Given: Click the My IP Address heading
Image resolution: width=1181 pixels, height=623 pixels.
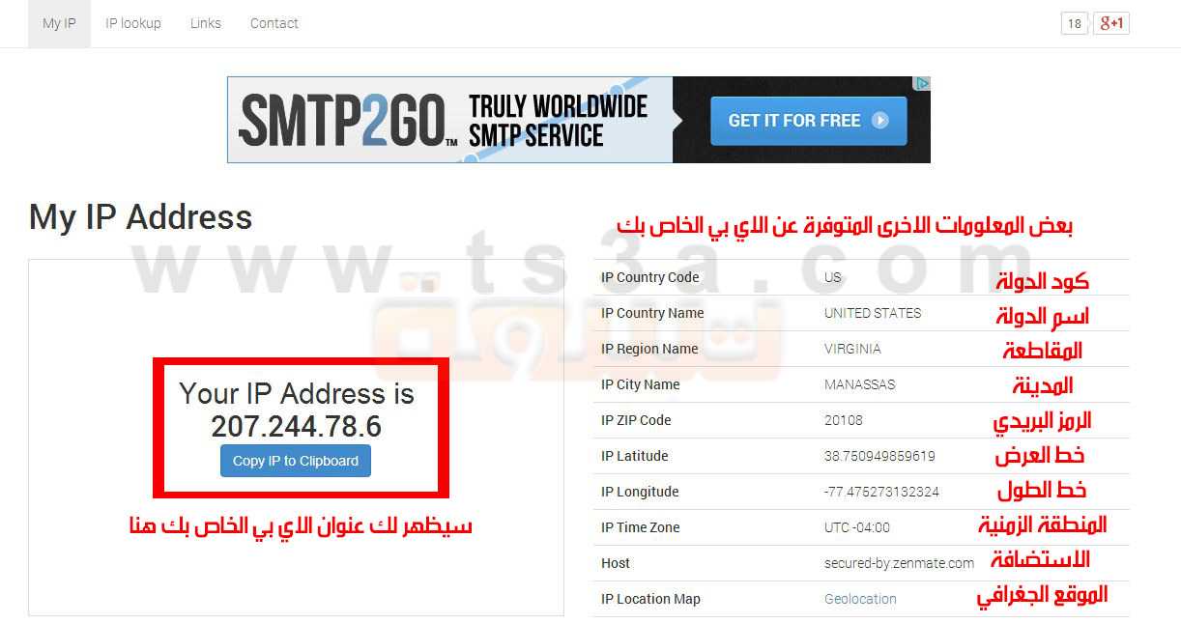Looking at the screenshot, I should coord(141,217).
